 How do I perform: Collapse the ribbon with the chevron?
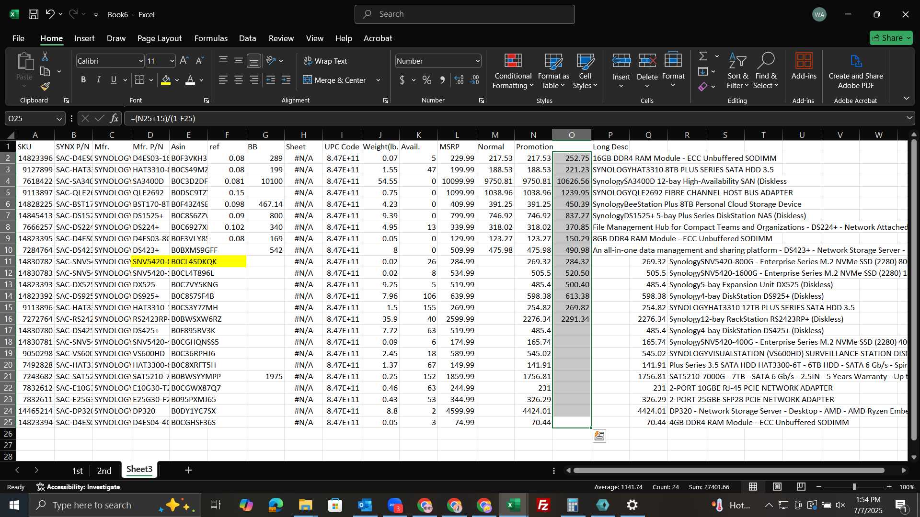click(x=906, y=98)
